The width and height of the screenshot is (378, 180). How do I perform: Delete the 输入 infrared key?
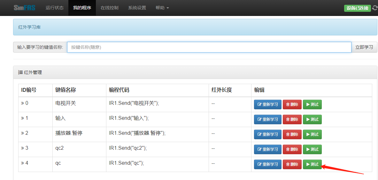[x=292, y=119]
